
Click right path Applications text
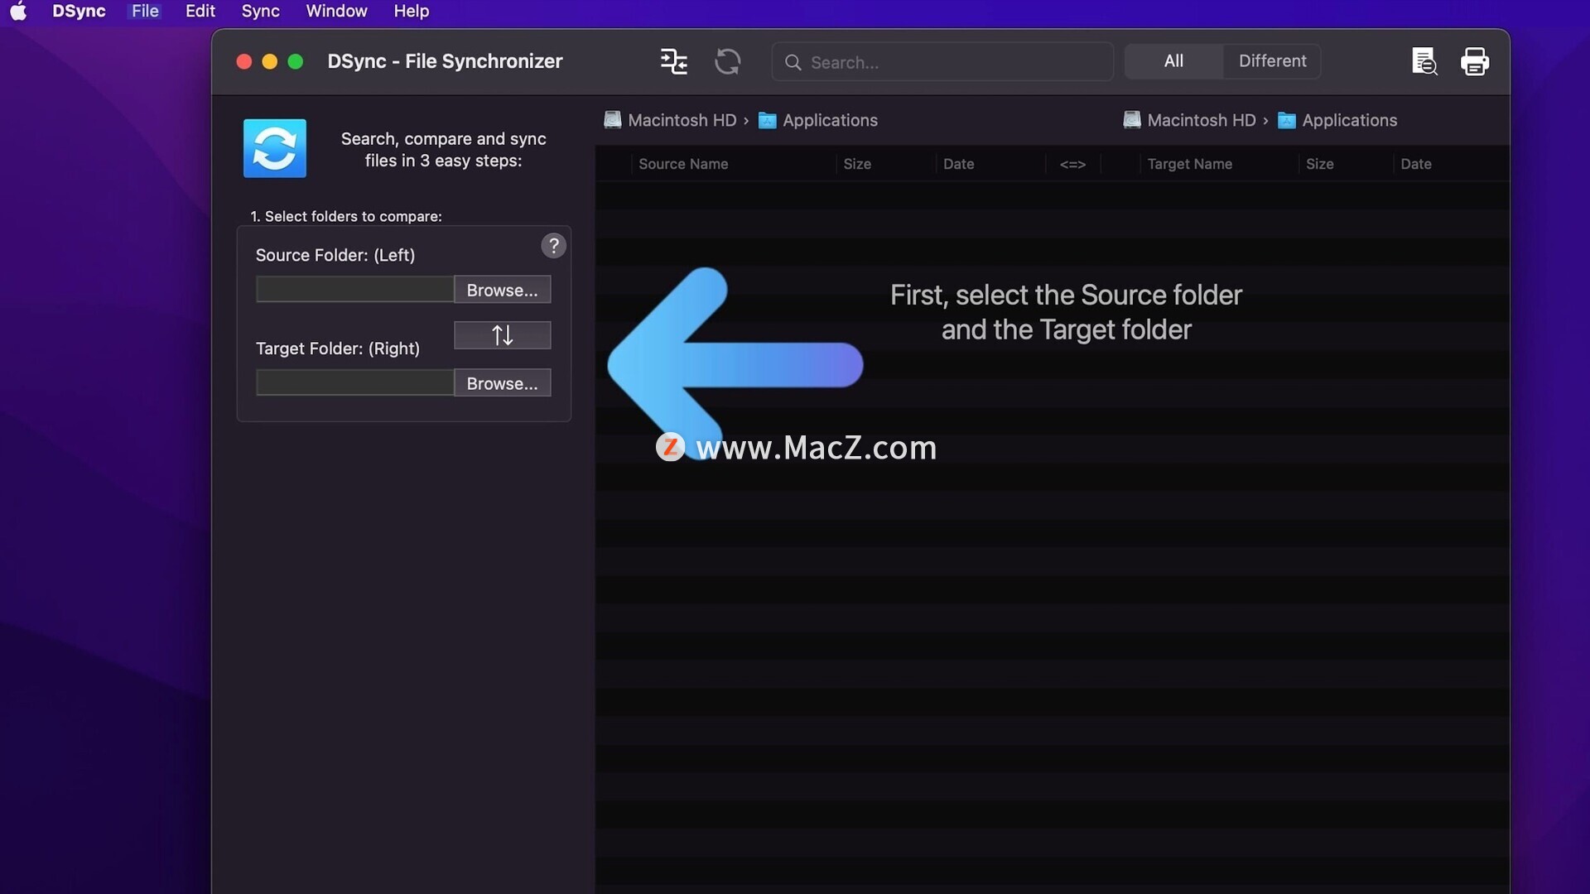[1350, 120]
